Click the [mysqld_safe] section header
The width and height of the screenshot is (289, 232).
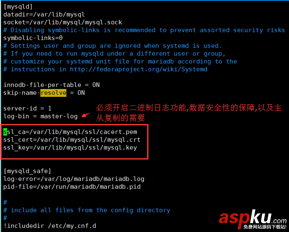pyautogui.click(x=27, y=171)
